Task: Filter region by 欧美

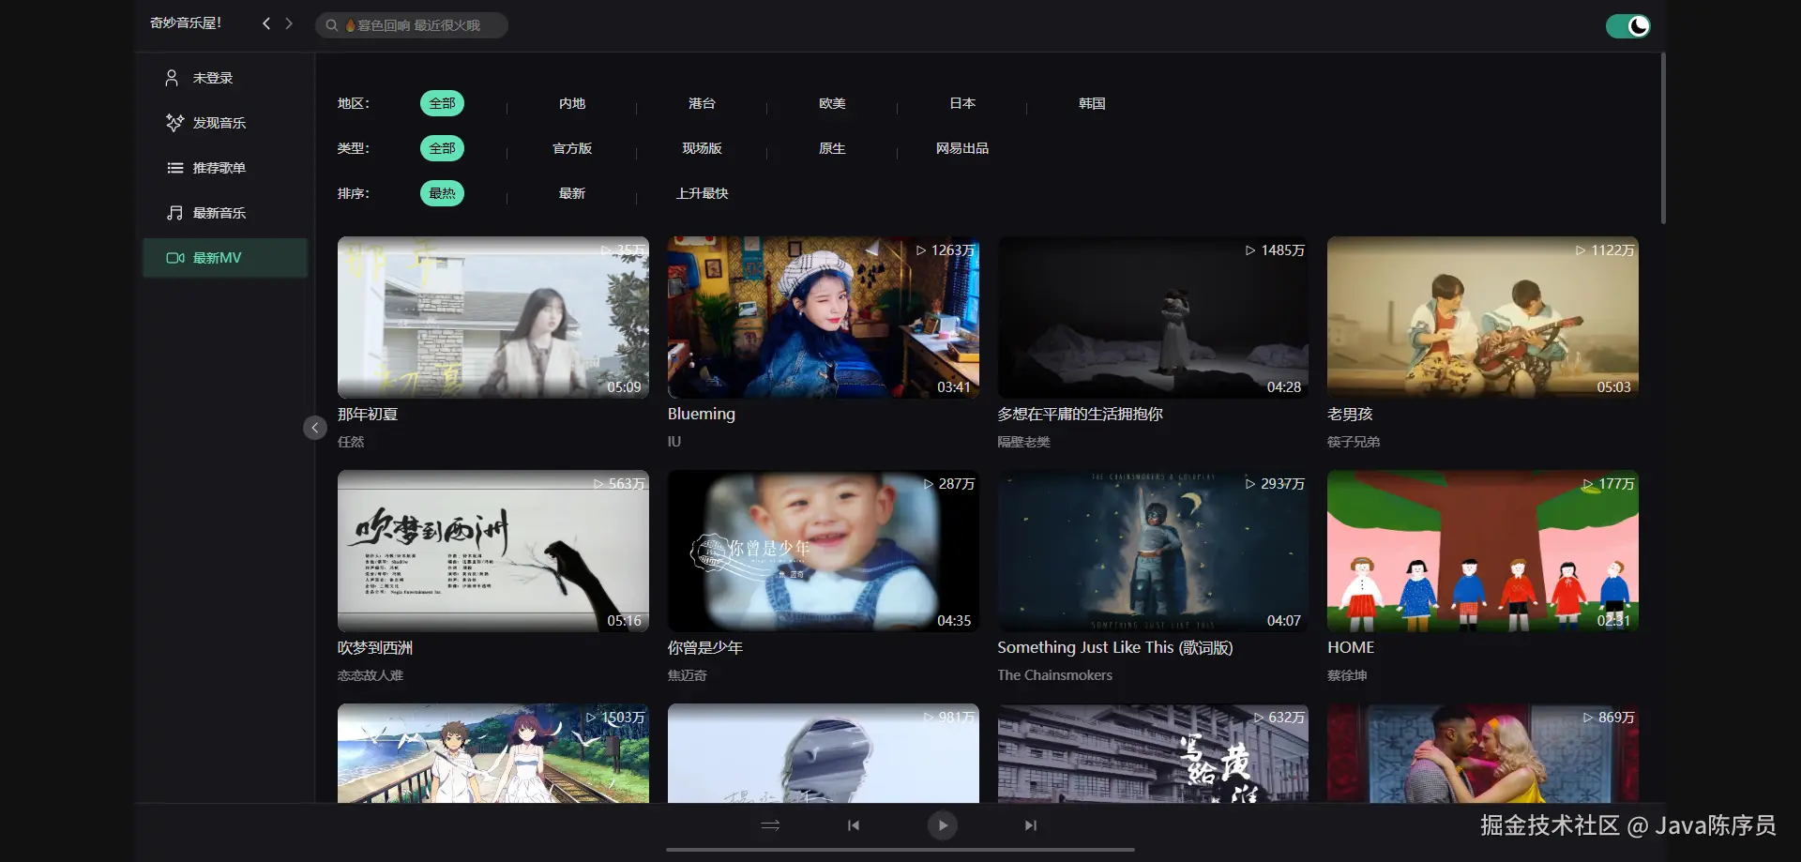Action: [832, 103]
